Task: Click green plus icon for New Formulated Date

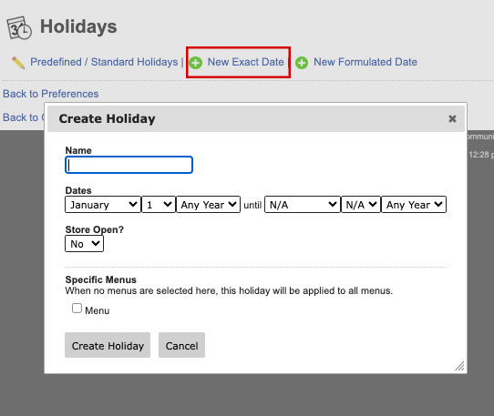Action: pyautogui.click(x=302, y=63)
